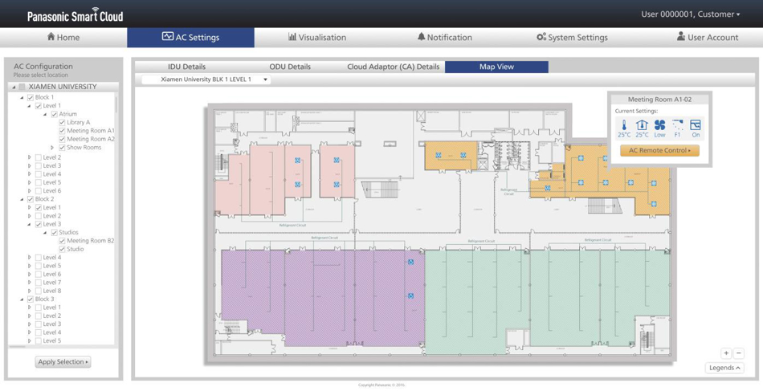This screenshot has width=763, height=391.
Task: Click the tree horizontal scrollbar
Action: 17,346
